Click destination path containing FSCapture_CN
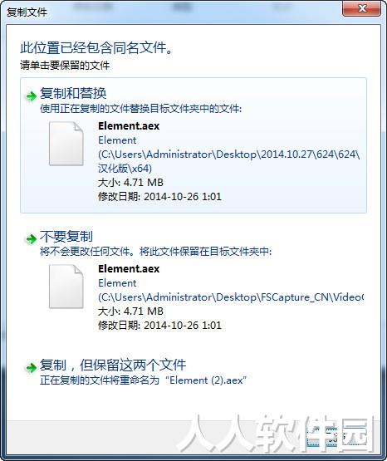387x461 pixels. point(231,297)
